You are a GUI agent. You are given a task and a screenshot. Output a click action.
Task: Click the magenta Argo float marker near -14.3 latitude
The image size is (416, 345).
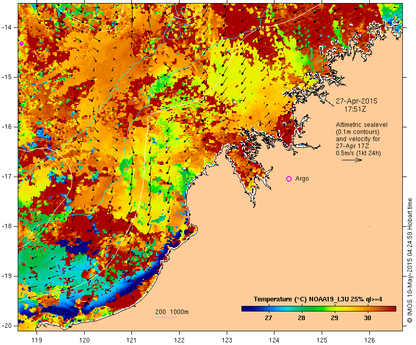click(21, 44)
